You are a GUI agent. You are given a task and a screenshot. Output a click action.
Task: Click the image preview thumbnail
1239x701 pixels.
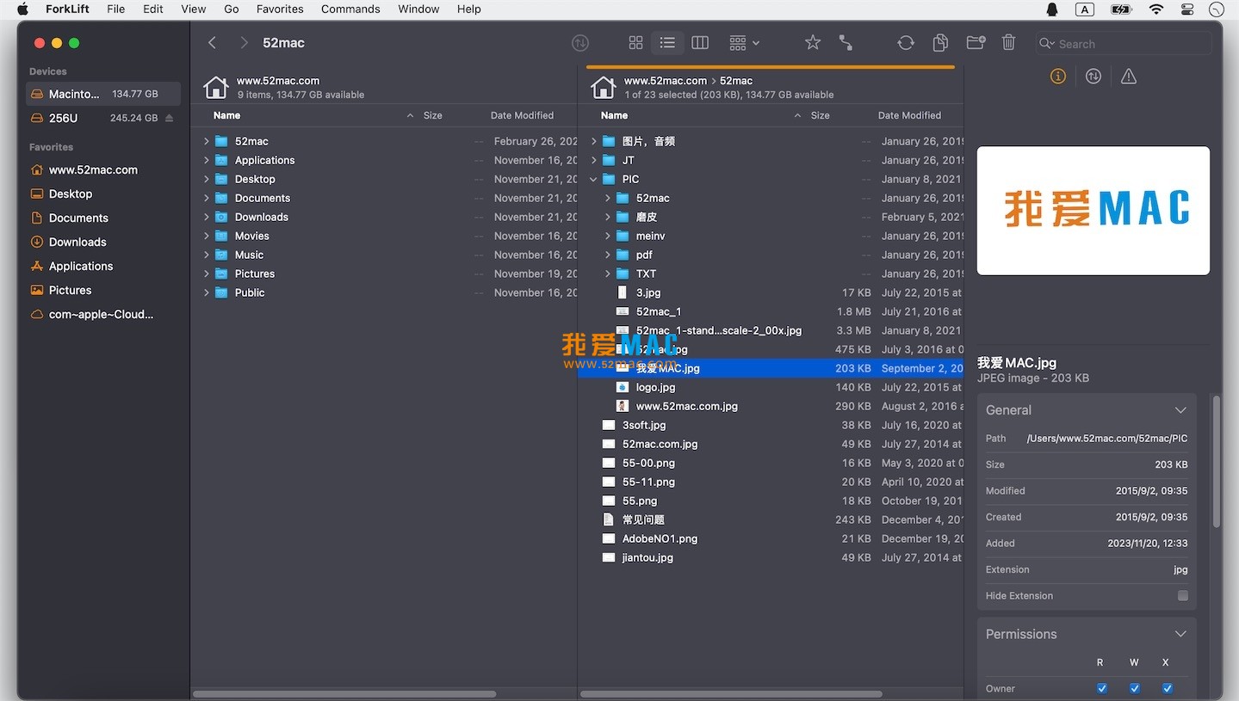tap(1093, 211)
